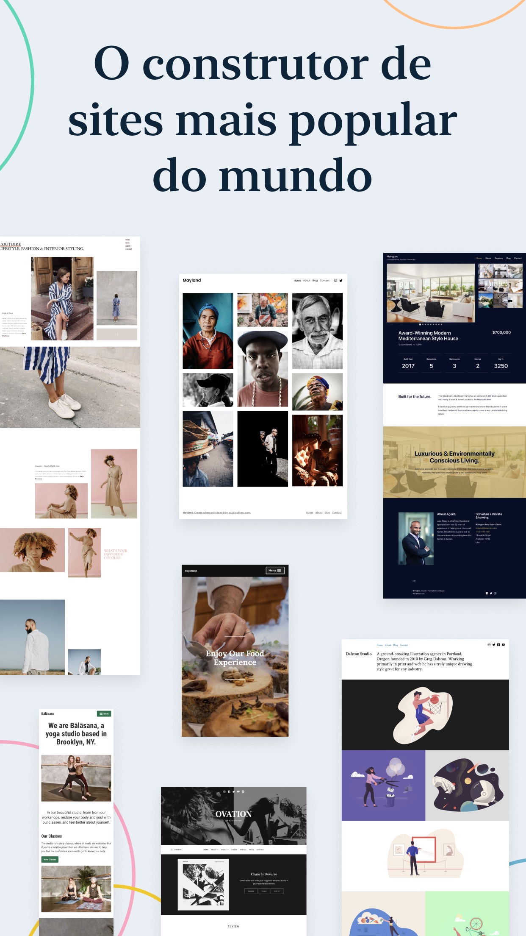Screen dimensions: 526x936
Task: Click Instagram icon in Dalston Studio header
Action: tap(489, 645)
